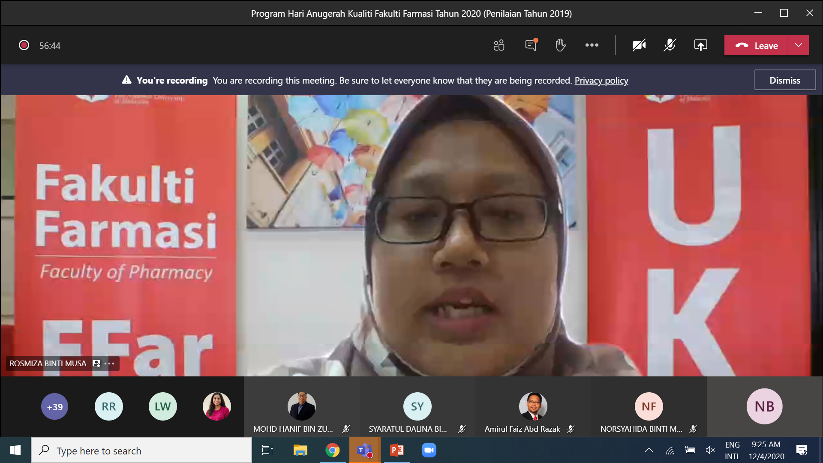View the +39 additional participants
This screenshot has width=823, height=463.
pos(55,406)
